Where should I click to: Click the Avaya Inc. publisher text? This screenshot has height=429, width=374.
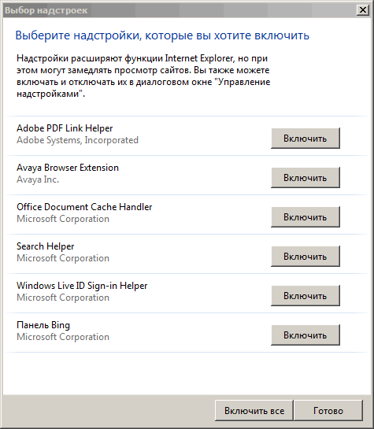coord(38,179)
